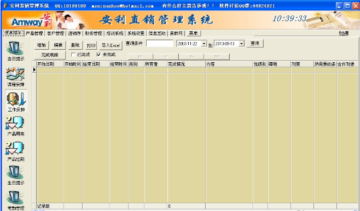
Task: Click the 类别 column header
Action: [136, 64]
